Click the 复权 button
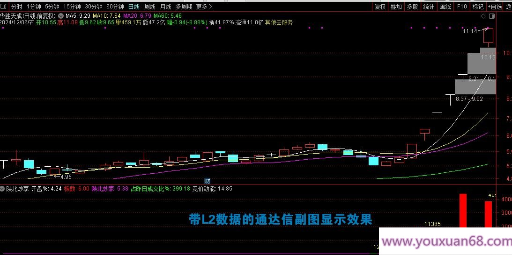 click(380, 7)
